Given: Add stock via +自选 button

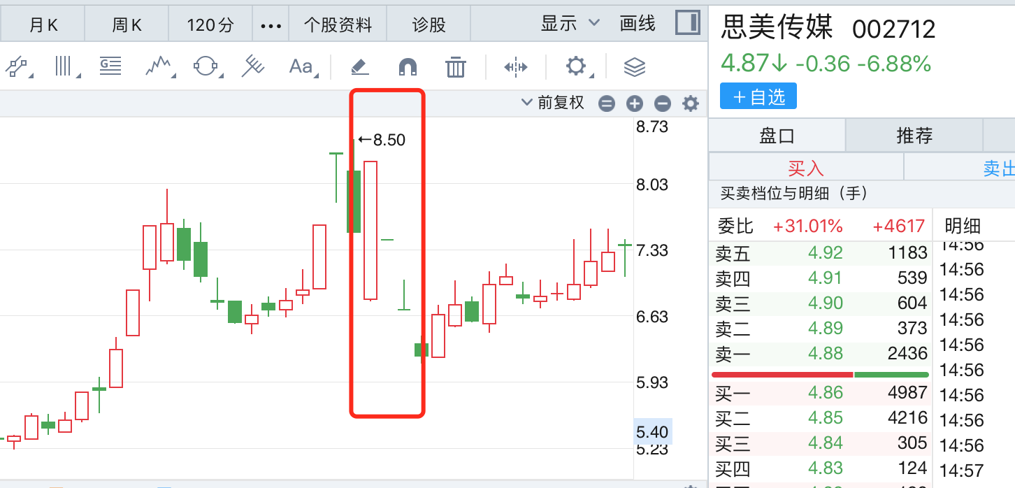Looking at the screenshot, I should [x=758, y=97].
